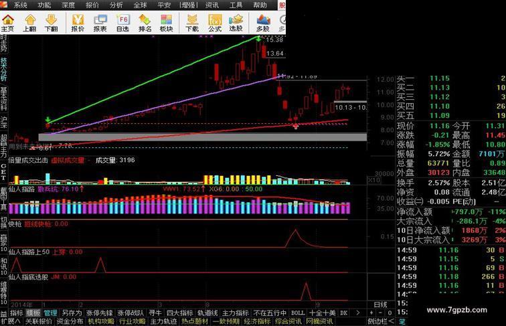The height and width of the screenshot is (326, 506).
Task: Apply the BOLL template
Action: click(x=298, y=313)
